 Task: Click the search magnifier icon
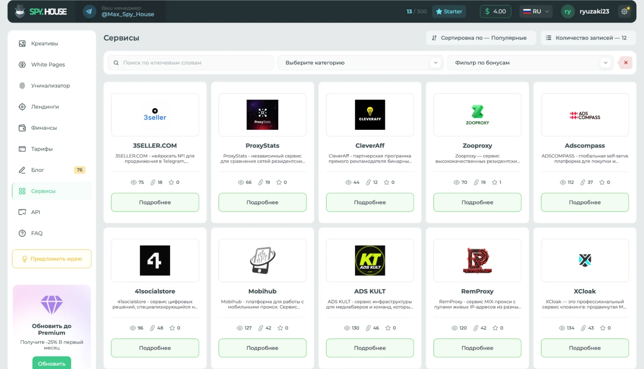pyautogui.click(x=116, y=63)
